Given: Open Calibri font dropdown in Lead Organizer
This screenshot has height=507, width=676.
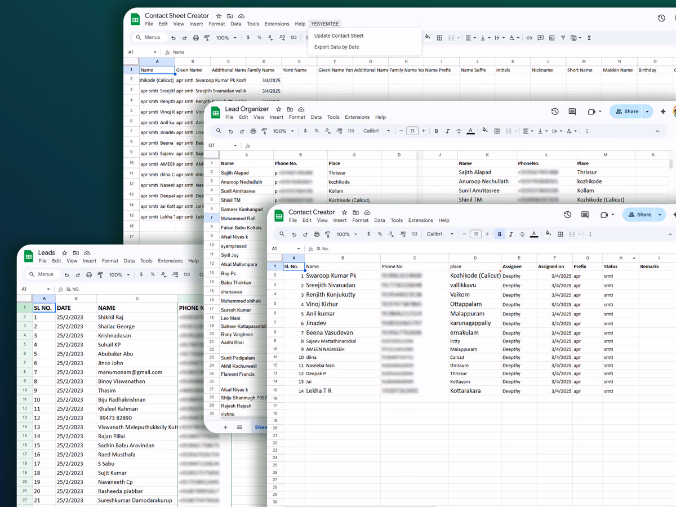Looking at the screenshot, I should (376, 131).
